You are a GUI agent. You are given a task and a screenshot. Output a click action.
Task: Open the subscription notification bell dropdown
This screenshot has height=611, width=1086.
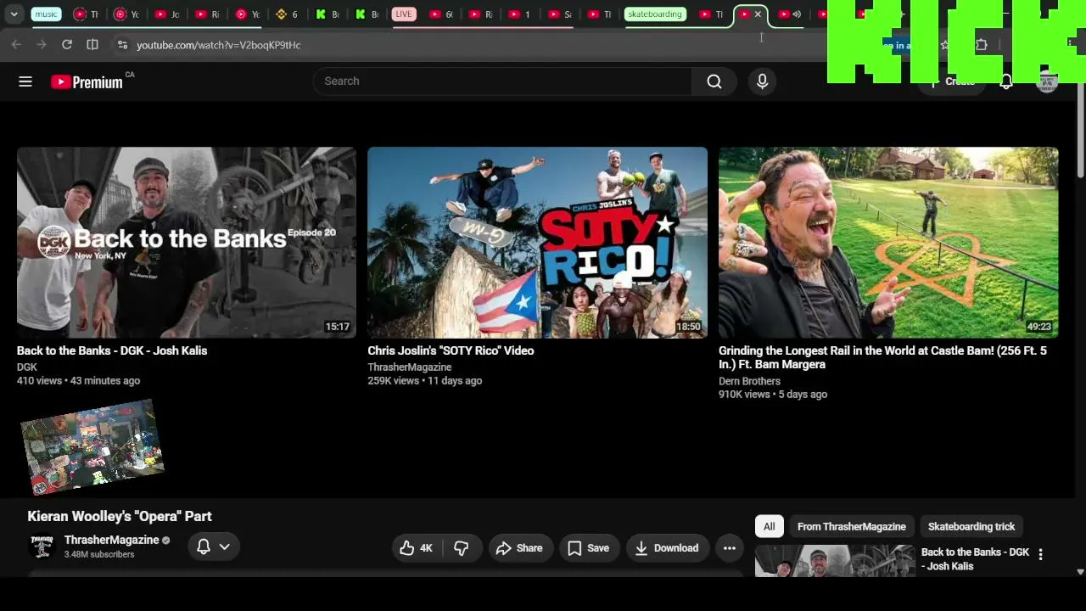(x=214, y=547)
